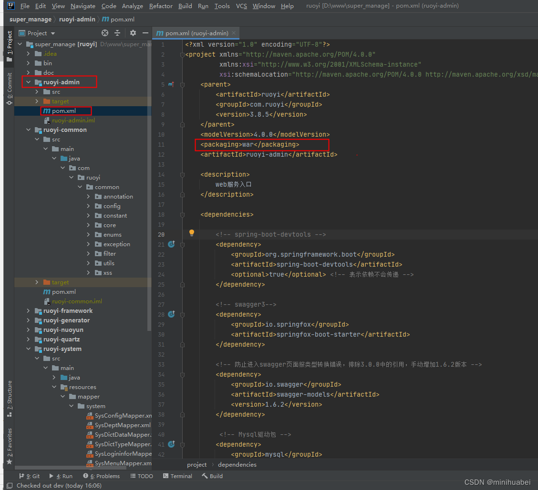This screenshot has width=538, height=490.
Task: Expand the ruoyi-generator module
Action: [29, 320]
